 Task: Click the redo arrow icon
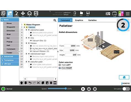tap(34, 83)
